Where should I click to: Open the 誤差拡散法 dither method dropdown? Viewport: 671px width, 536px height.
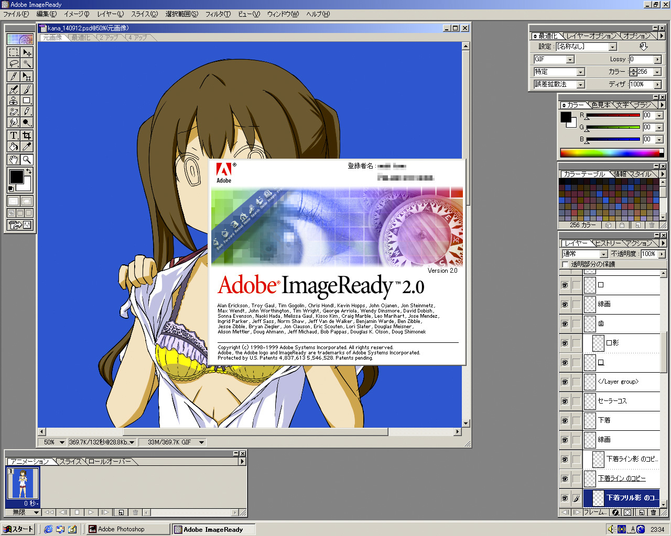pos(580,85)
